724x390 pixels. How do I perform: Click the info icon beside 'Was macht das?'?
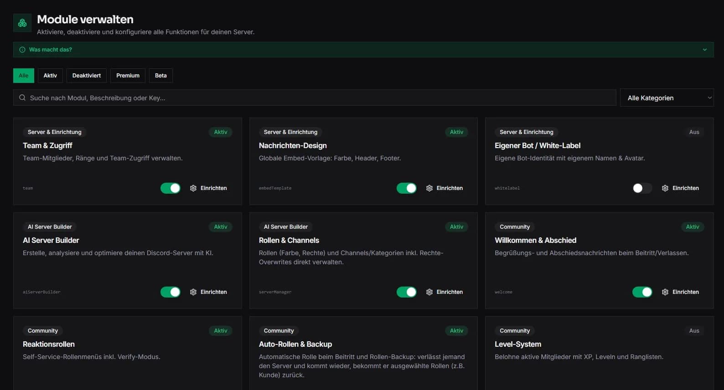coord(22,50)
